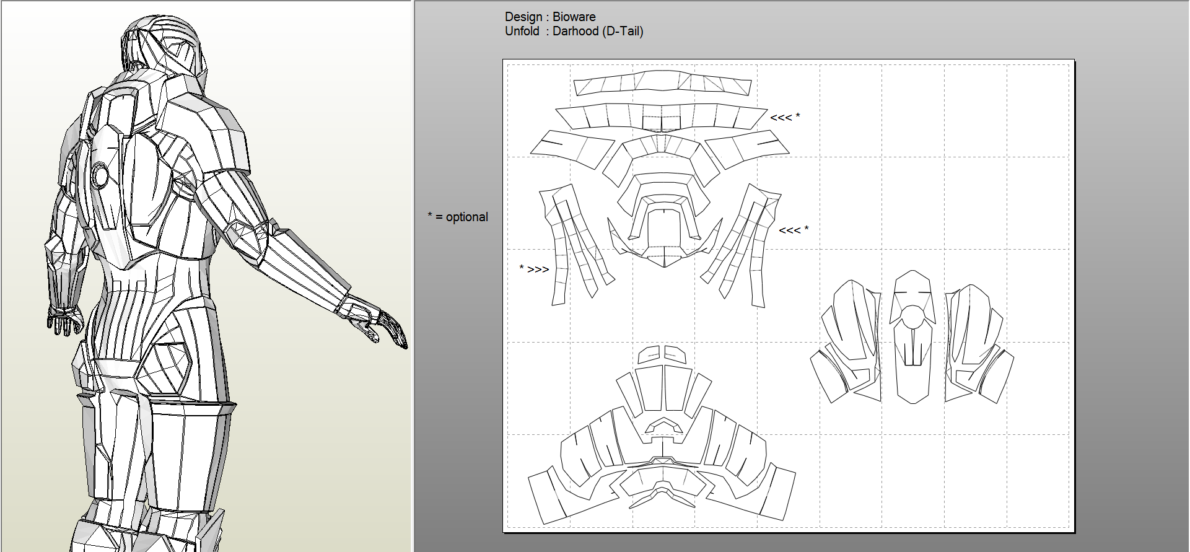Click the '<<< *' marker beside right rib piece
Viewport: 1190px width, 552px height.
point(794,230)
